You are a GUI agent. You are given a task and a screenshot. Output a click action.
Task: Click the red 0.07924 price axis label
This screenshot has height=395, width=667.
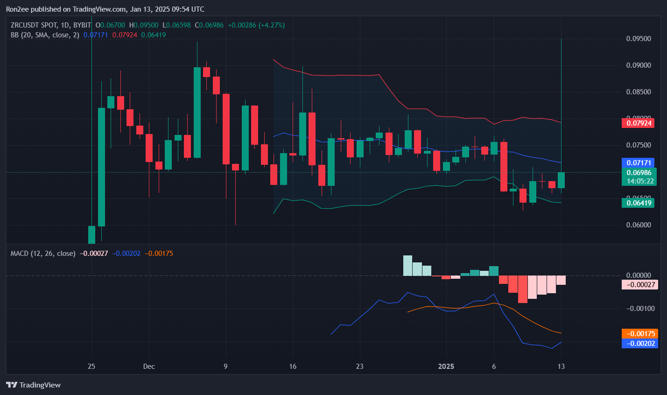coord(638,123)
